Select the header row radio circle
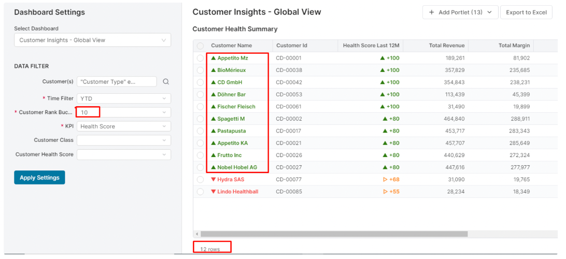The image size is (566, 259). [201, 46]
